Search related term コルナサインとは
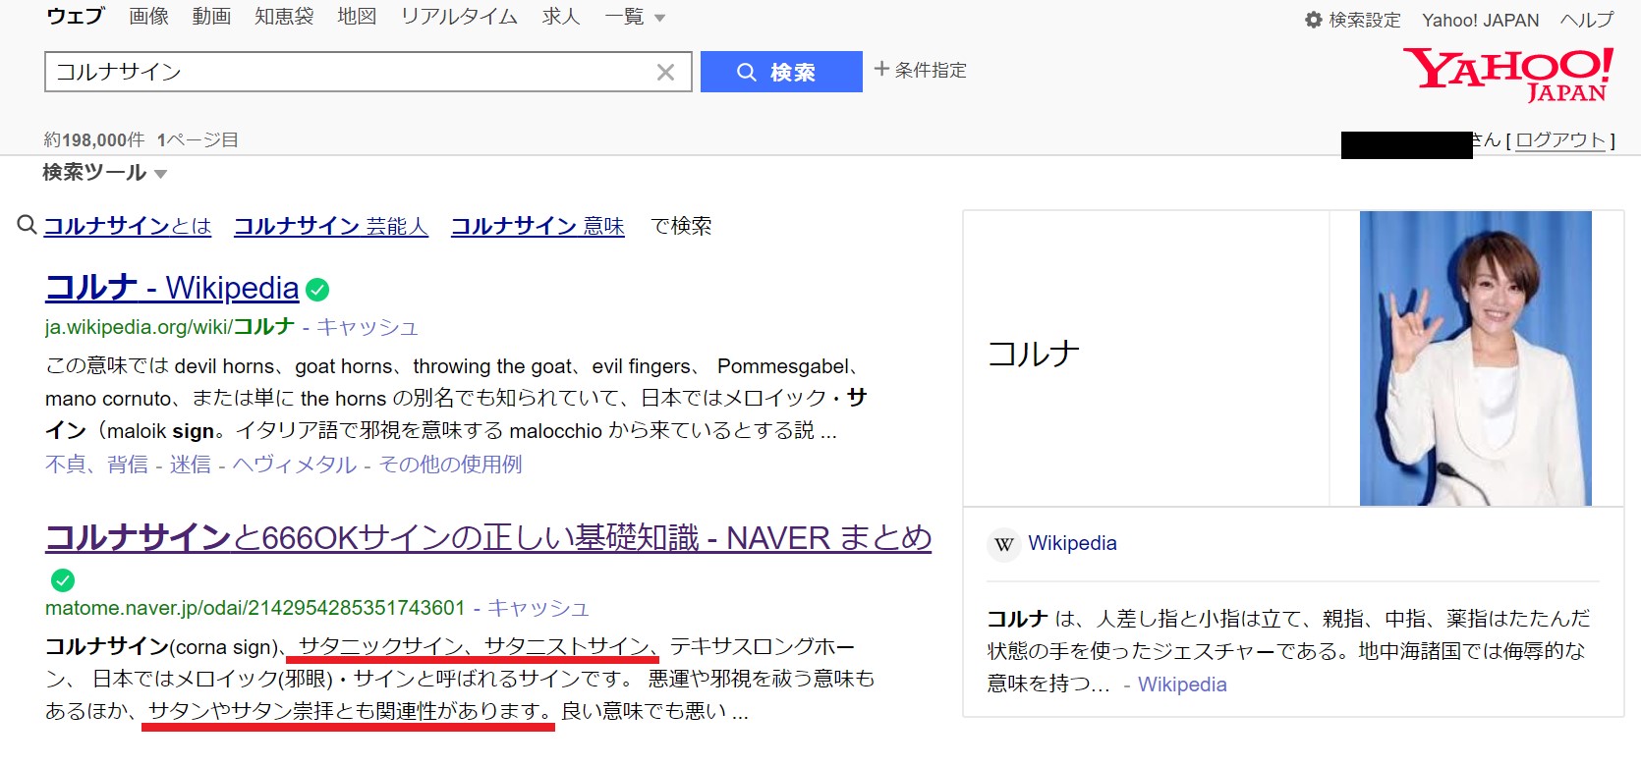This screenshot has height=767, width=1641. 128,226
